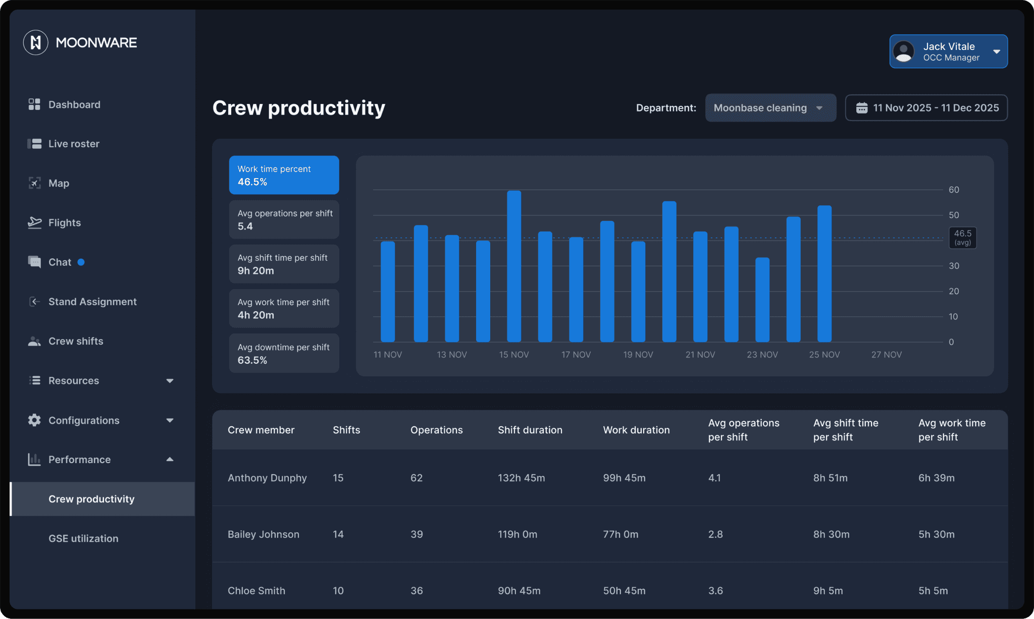Switch chart to Avg downtime per shift

(284, 353)
